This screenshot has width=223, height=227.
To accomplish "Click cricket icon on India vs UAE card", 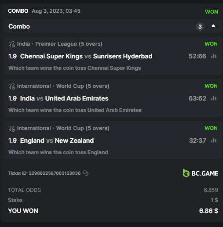I will point(12,86).
